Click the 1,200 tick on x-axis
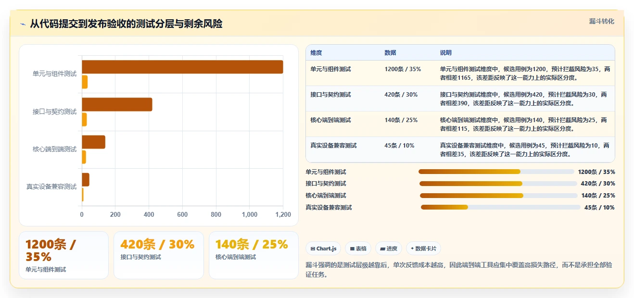The image size is (634, 298). (283, 215)
